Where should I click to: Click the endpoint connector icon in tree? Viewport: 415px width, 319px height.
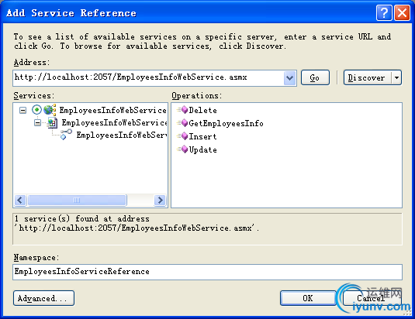(x=66, y=134)
